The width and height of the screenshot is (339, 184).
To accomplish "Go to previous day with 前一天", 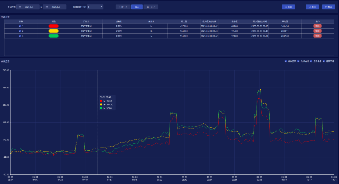I will pyautogui.click(x=123, y=7).
